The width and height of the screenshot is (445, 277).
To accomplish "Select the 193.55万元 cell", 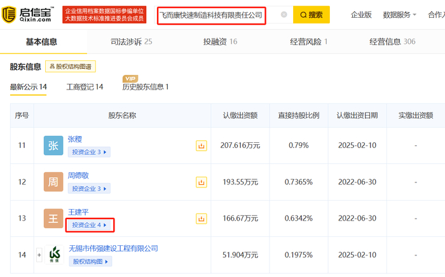I will (240, 182).
